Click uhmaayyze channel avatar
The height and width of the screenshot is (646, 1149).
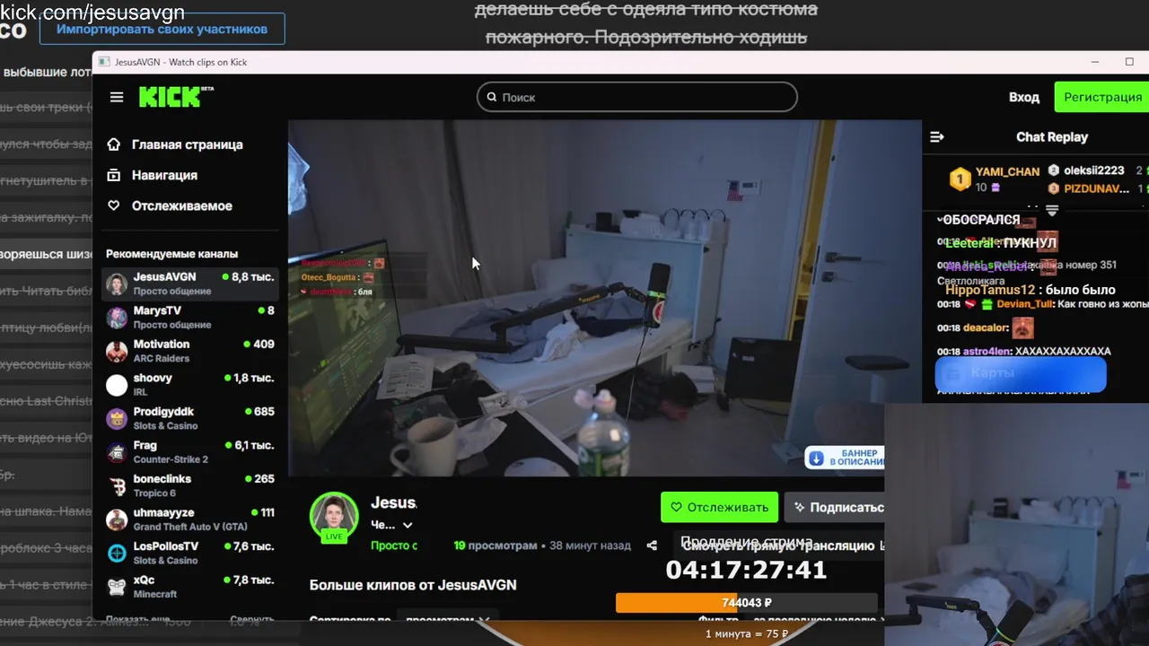coord(117,519)
